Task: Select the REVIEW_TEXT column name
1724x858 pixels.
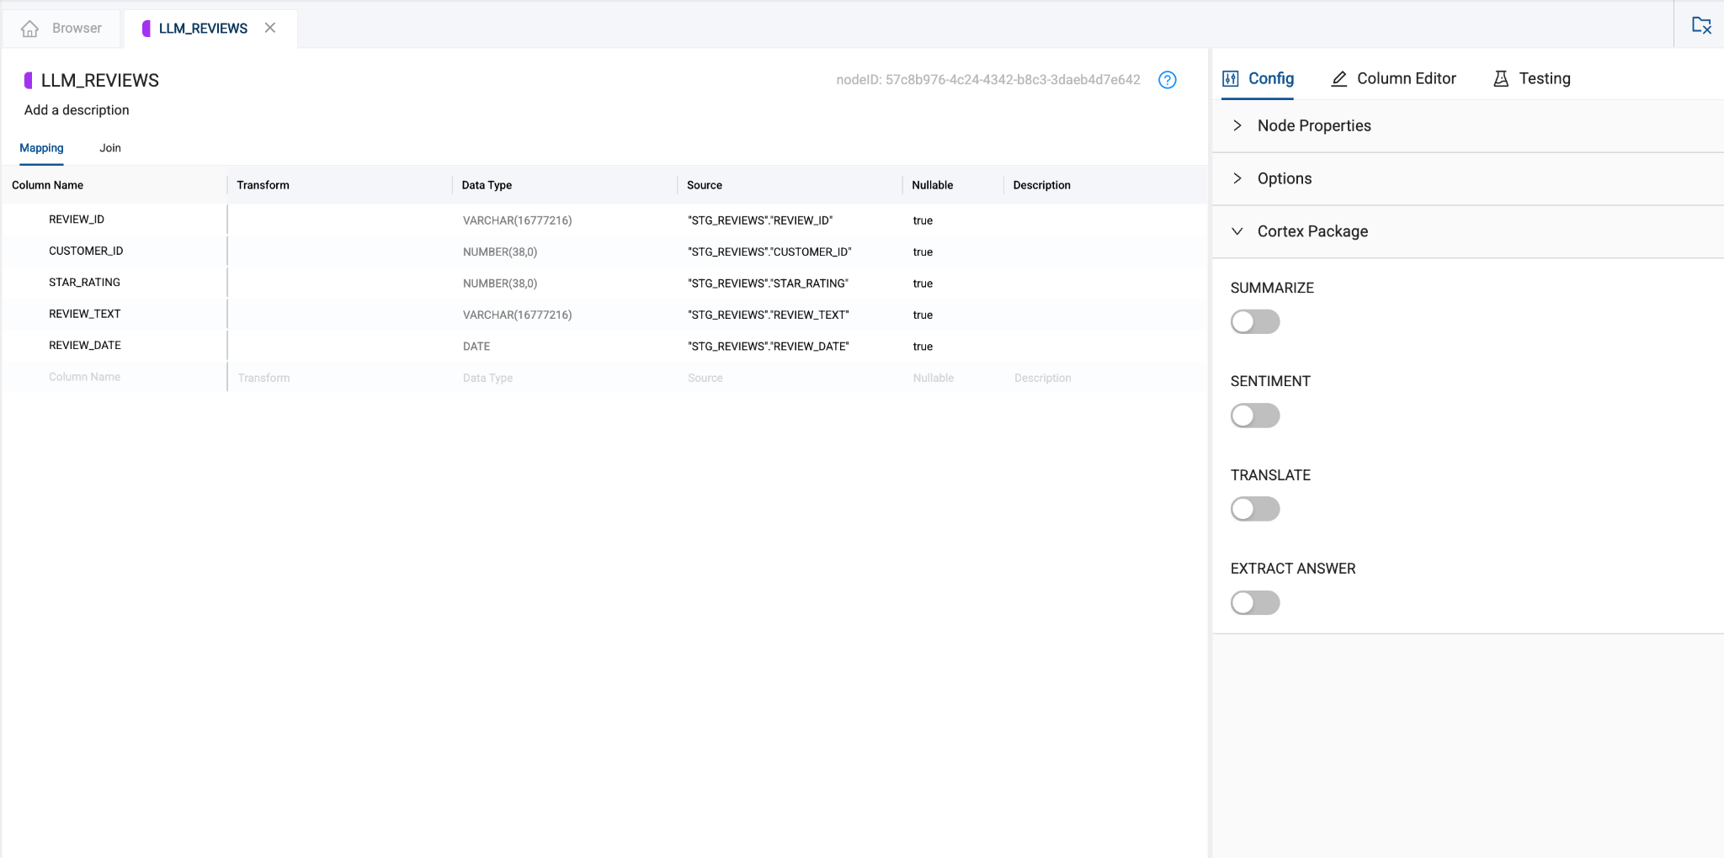Action: pyautogui.click(x=85, y=314)
